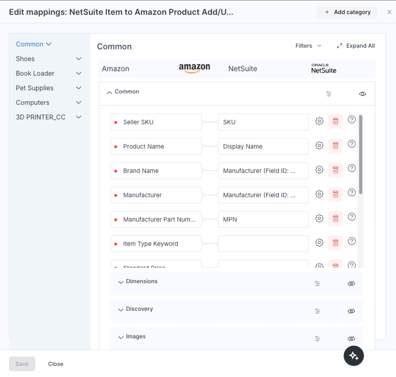Screen dimensions: 396x377
Task: Click the empty NetSuite field for Item Type Keyword
Action: pyautogui.click(x=263, y=244)
